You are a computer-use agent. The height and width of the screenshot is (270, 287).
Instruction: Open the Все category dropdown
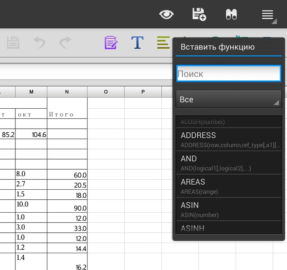(x=229, y=99)
